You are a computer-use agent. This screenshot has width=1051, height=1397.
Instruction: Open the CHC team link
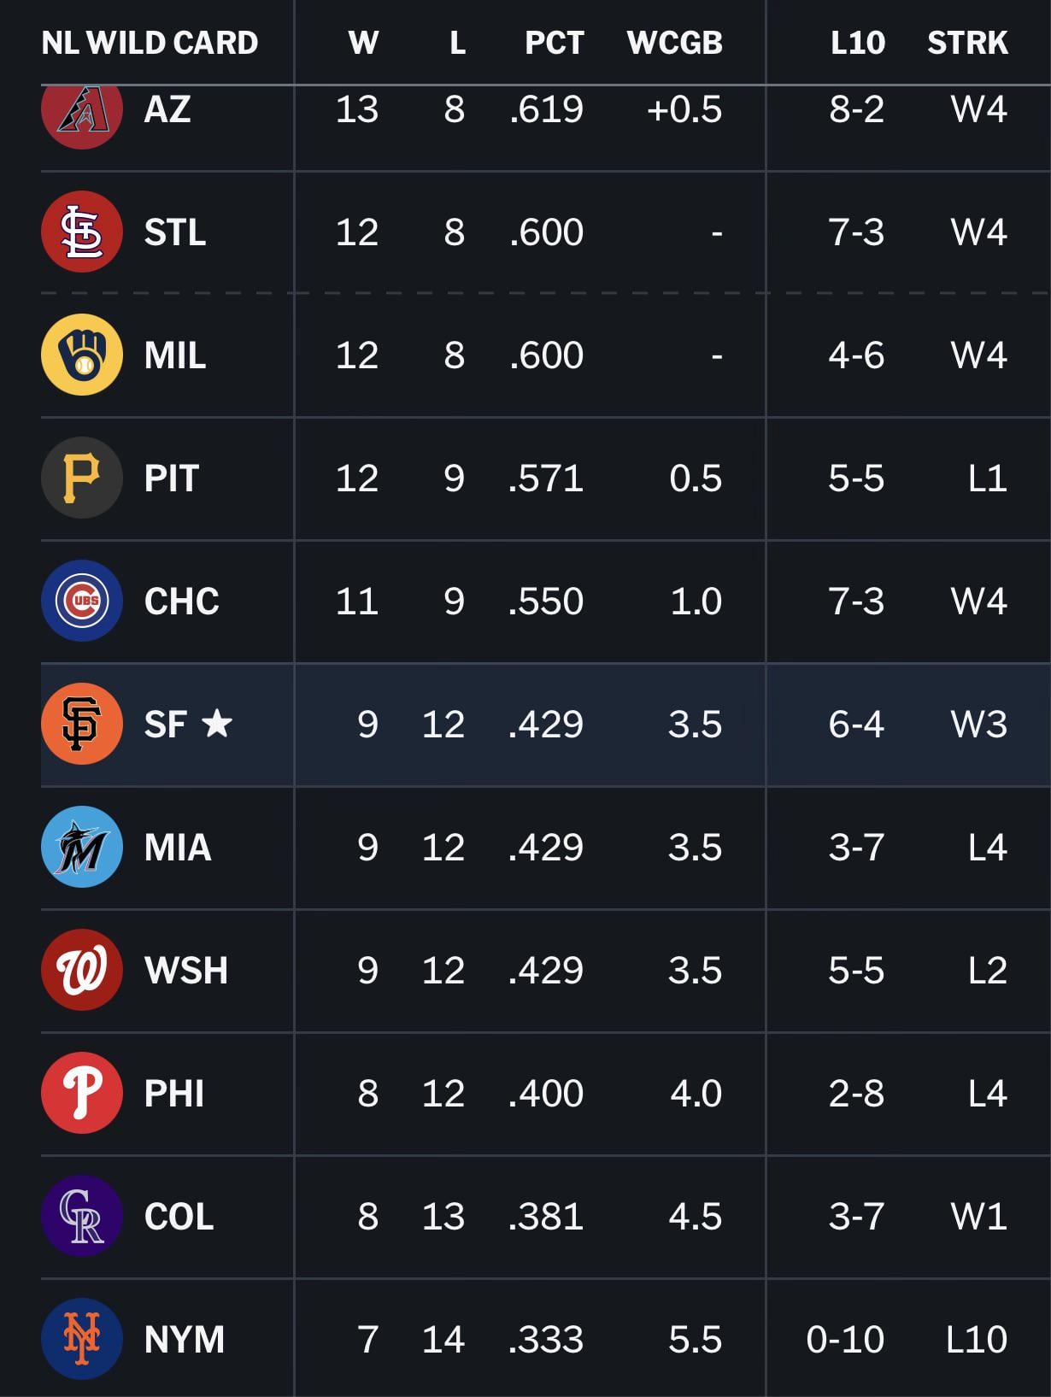pos(181,601)
